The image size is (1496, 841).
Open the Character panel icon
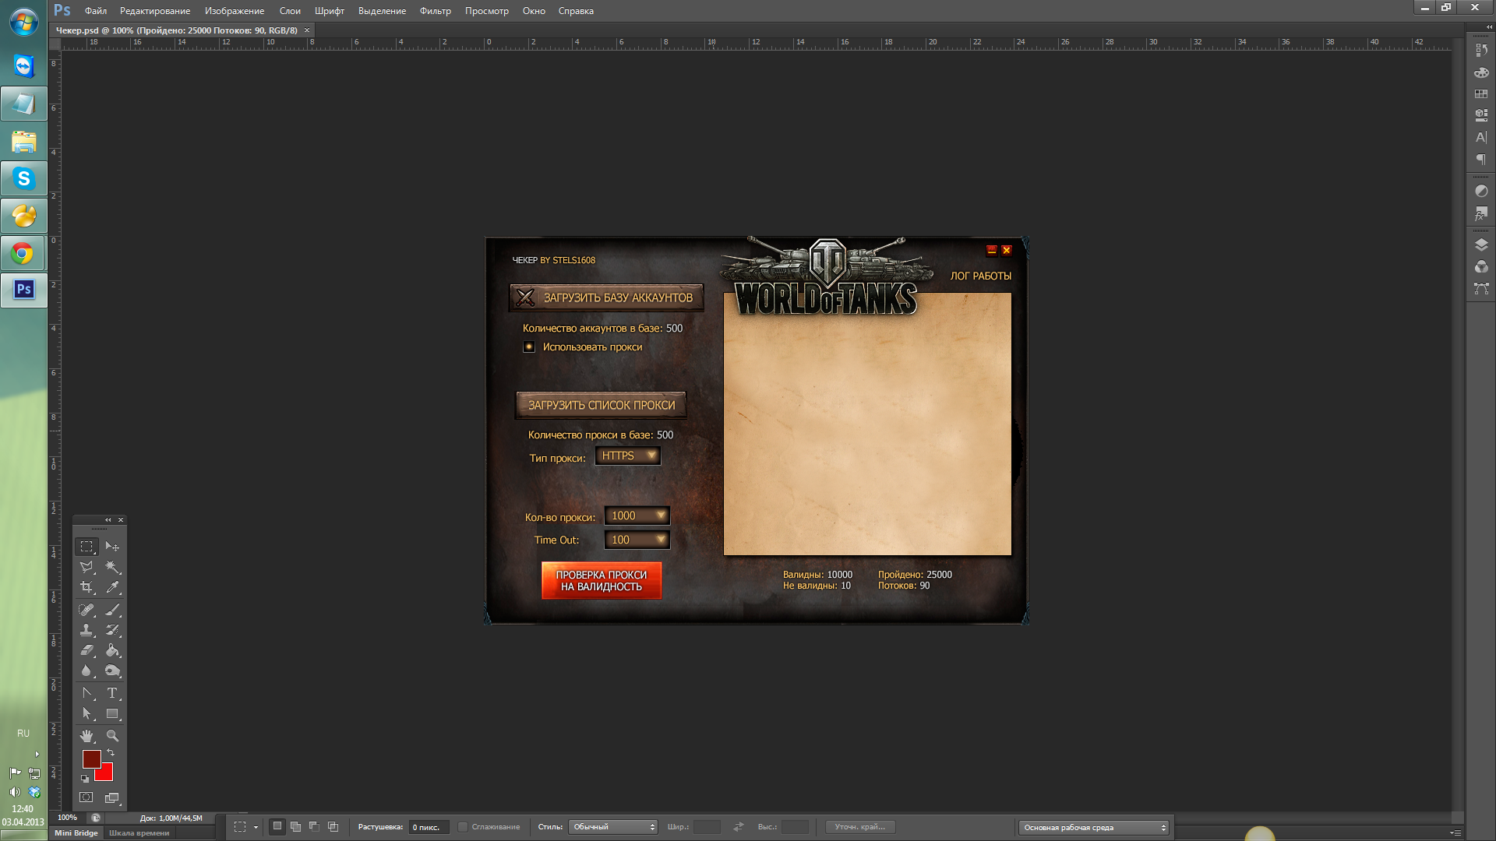coord(1481,138)
